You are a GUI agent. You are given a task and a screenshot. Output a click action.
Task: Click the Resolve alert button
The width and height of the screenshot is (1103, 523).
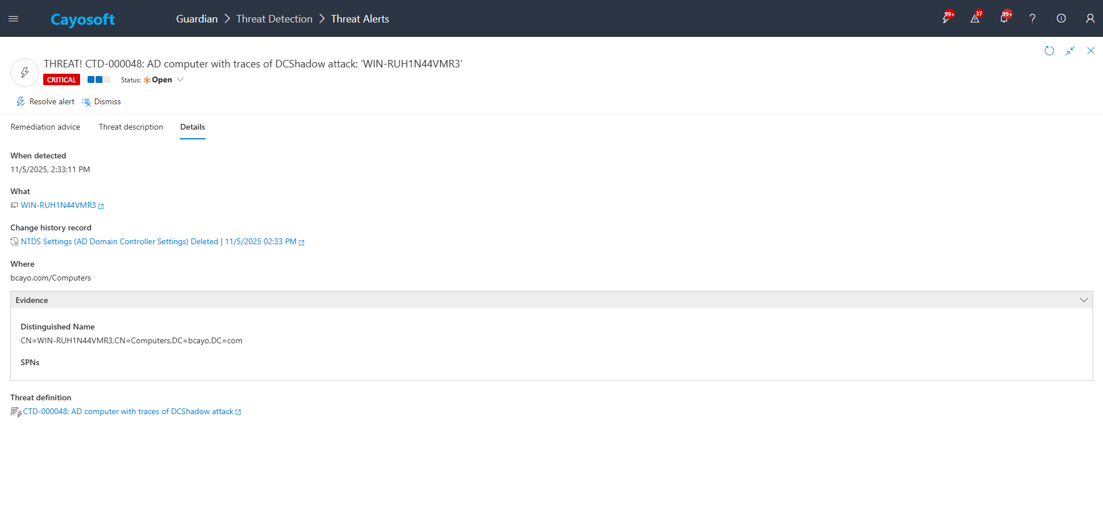click(x=46, y=102)
